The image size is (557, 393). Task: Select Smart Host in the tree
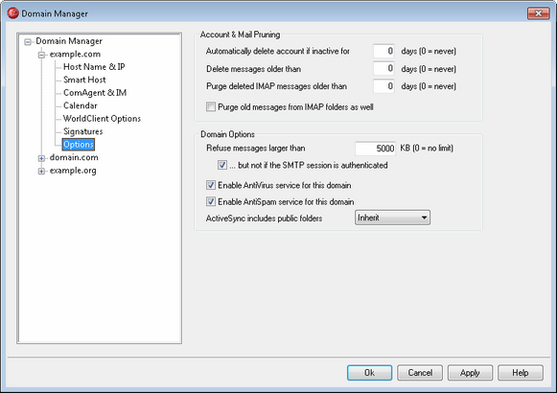[84, 80]
